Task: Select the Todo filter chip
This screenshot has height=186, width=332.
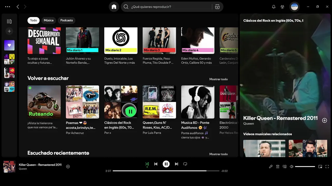Action: click(33, 20)
